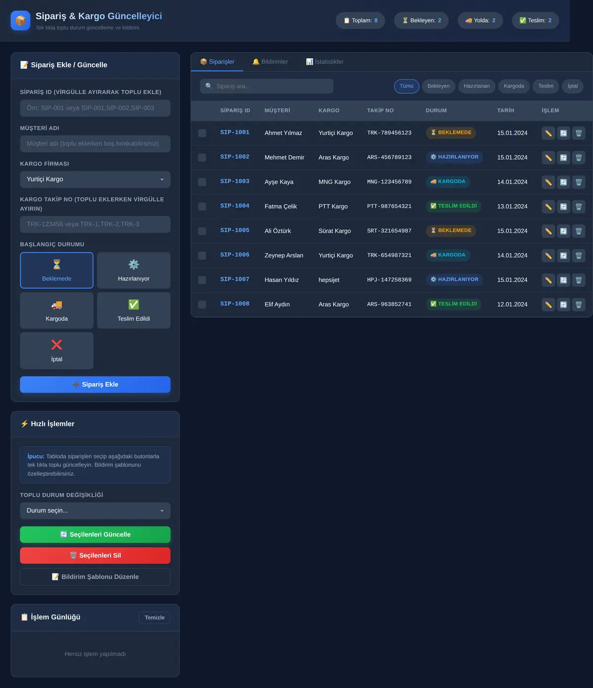
Task: Delete Mehmet Demir's order via trash icon
Action: (579, 158)
